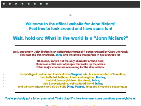Viewport: 141px width, 106px height.
Task: Click the third broken image icon in the dark navigation bar
Action: (x=16, y=4)
